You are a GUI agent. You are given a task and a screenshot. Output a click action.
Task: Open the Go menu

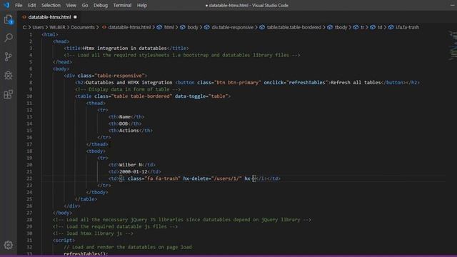click(x=85, y=5)
